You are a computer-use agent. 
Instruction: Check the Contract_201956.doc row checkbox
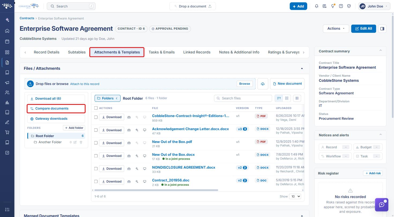pos(96,181)
